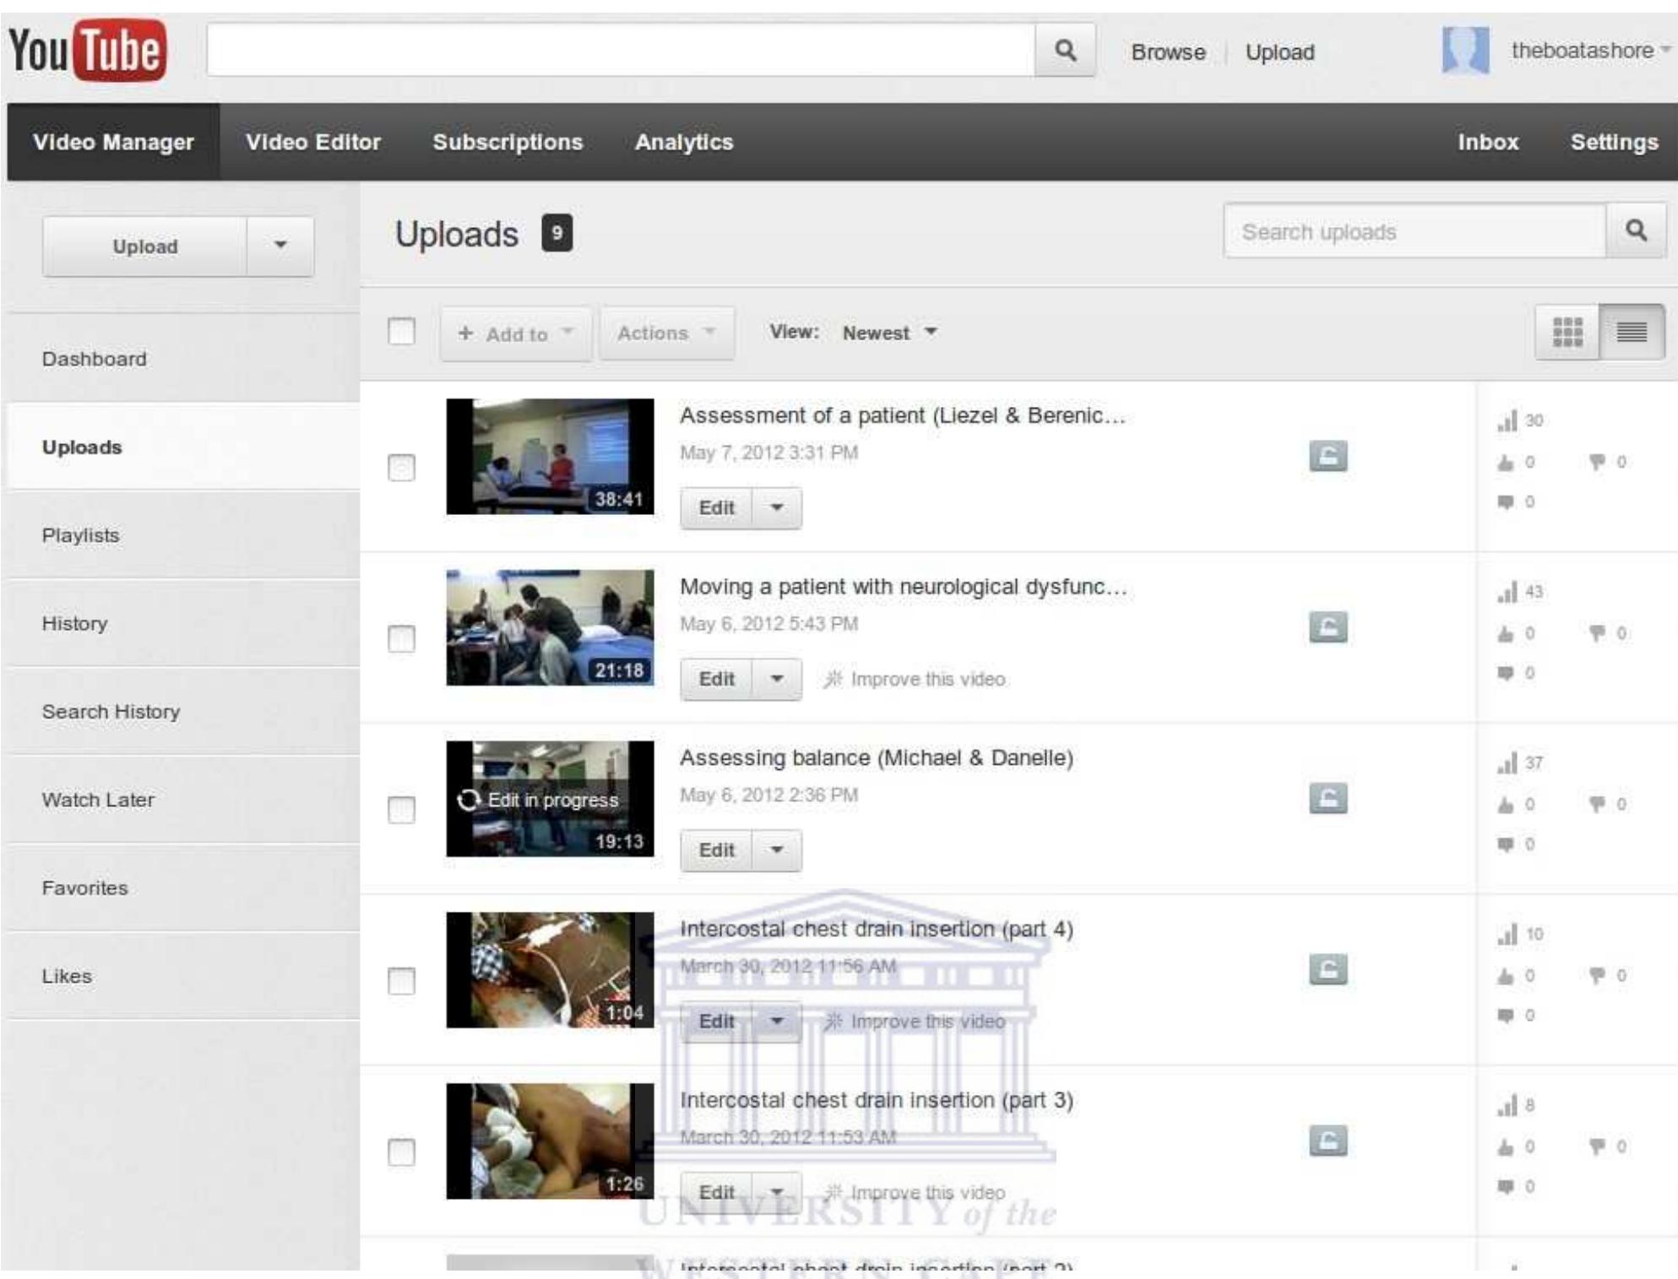1678x1279 pixels.
Task: Select checkbox for Assessment of a patient video
Action: pos(401,467)
